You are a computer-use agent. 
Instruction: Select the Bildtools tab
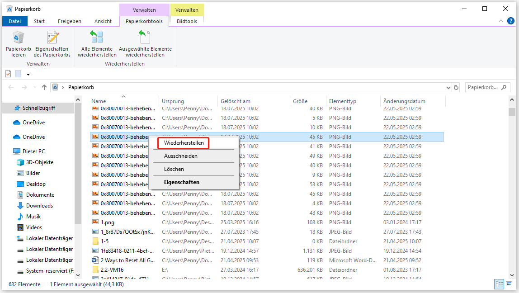tap(187, 21)
